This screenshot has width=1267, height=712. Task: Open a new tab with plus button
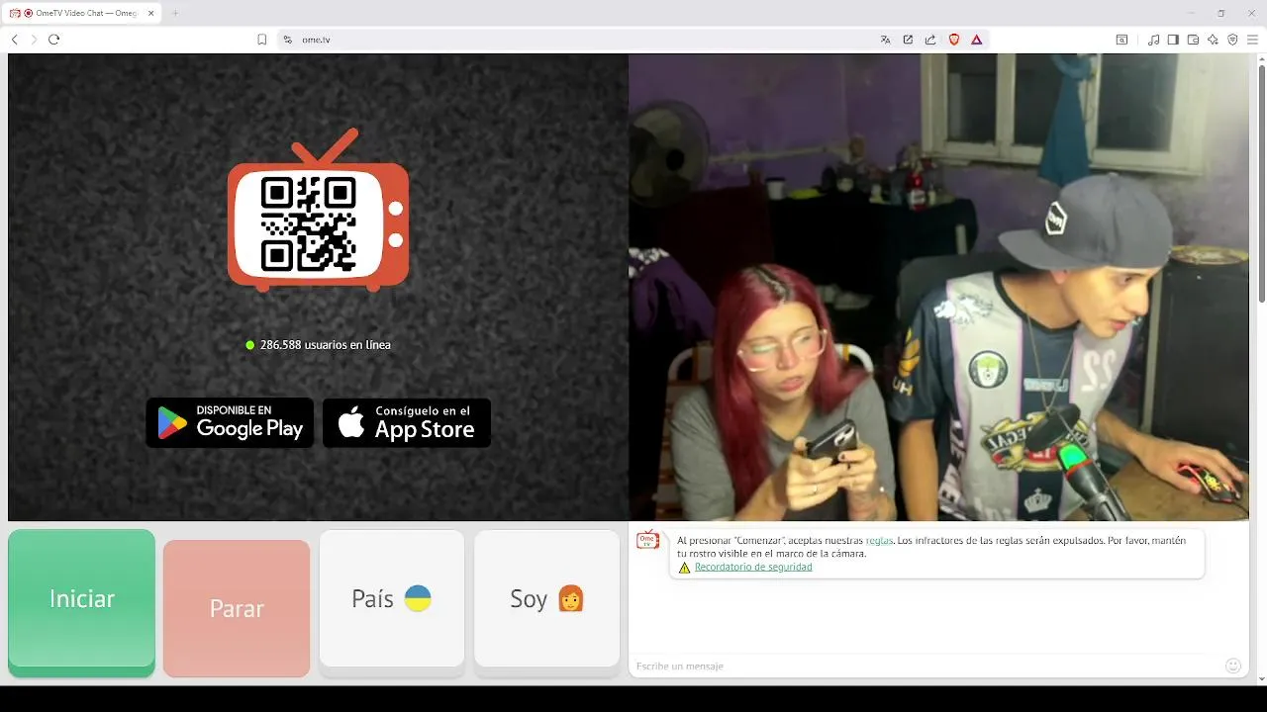(175, 13)
